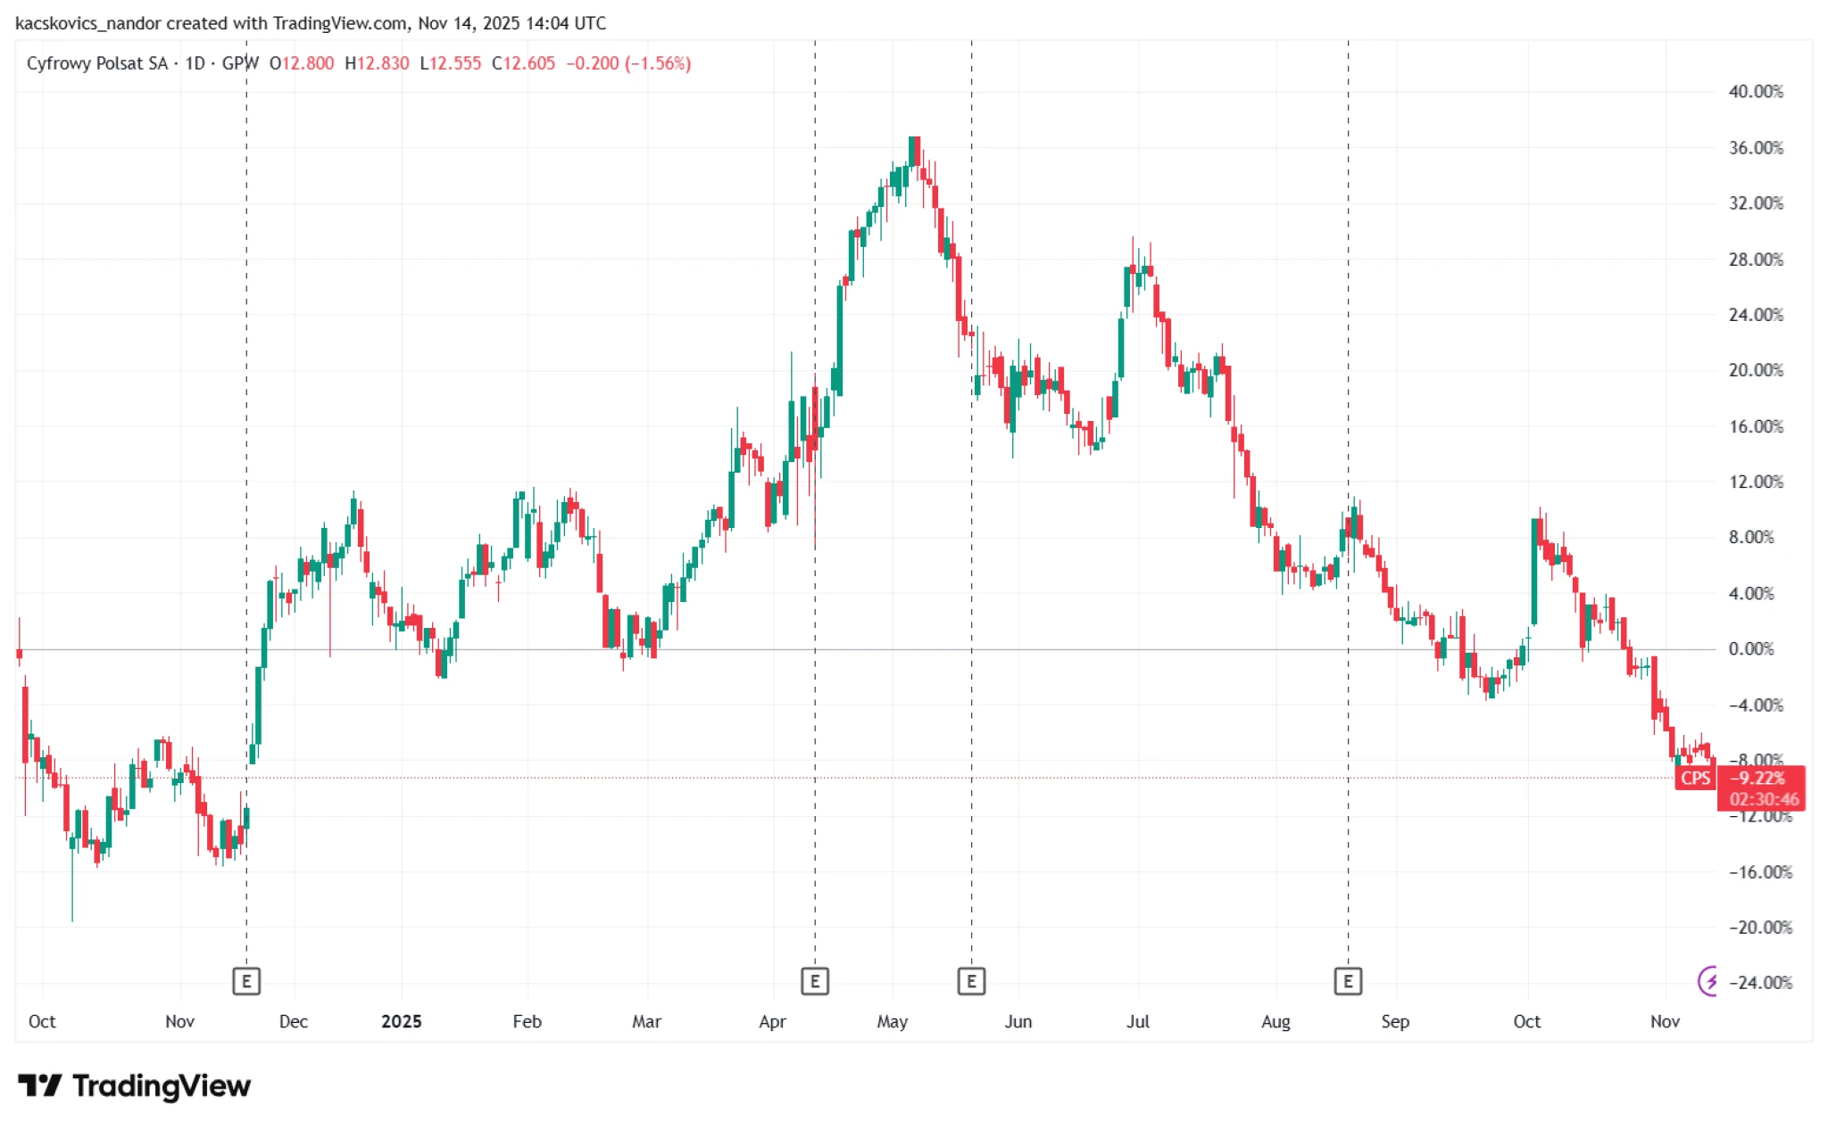Click the 1D interval label
Viewport: 1828px width, 1130px height.
tap(195, 63)
